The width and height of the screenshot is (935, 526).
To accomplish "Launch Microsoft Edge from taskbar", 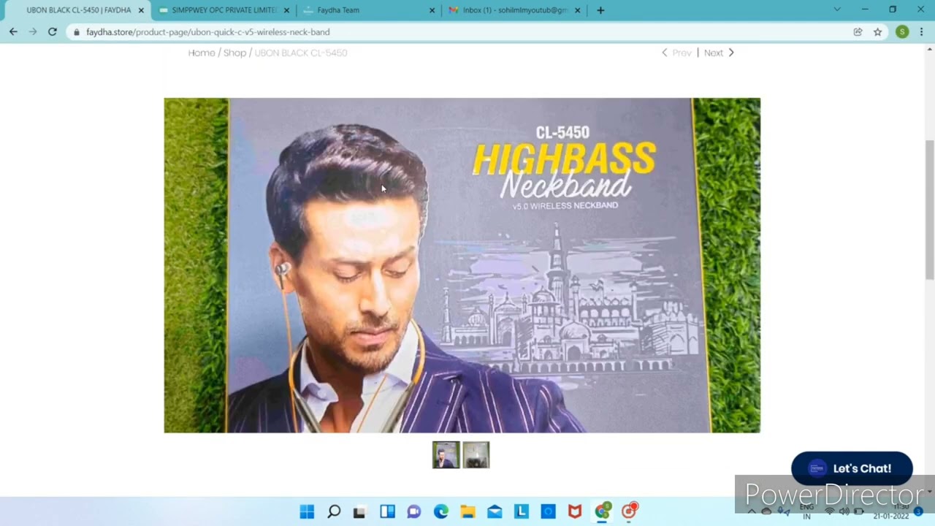I will [441, 511].
